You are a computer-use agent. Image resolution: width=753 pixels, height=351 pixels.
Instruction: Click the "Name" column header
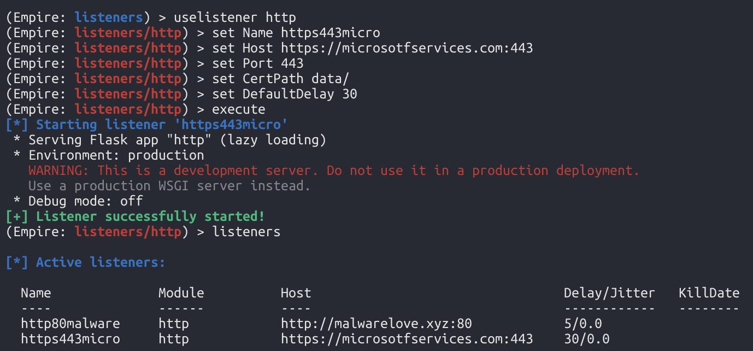(x=36, y=293)
